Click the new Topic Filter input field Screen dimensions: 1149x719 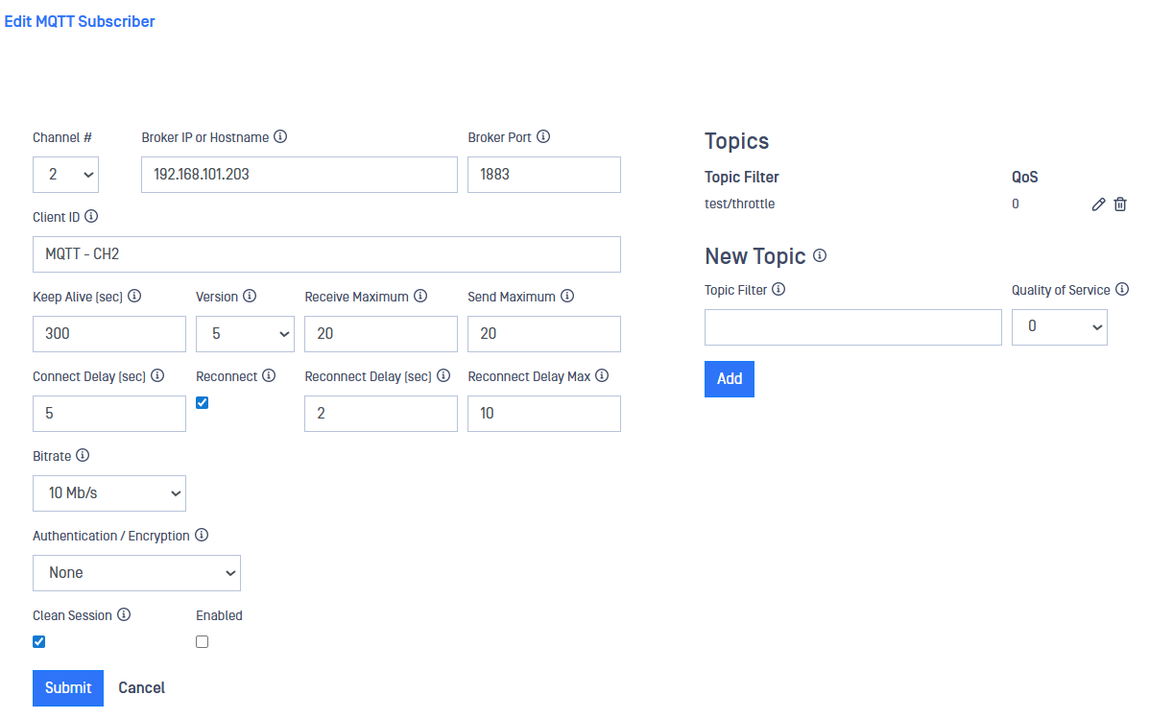[x=852, y=327]
